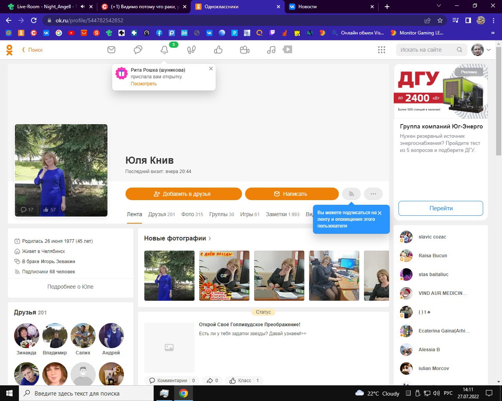Open the music note icon
Screen dimensions: 502x401
(x=271, y=50)
